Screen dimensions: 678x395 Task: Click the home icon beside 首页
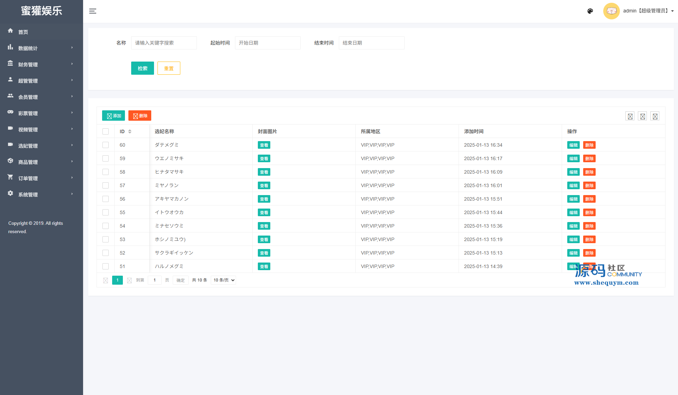tap(10, 31)
